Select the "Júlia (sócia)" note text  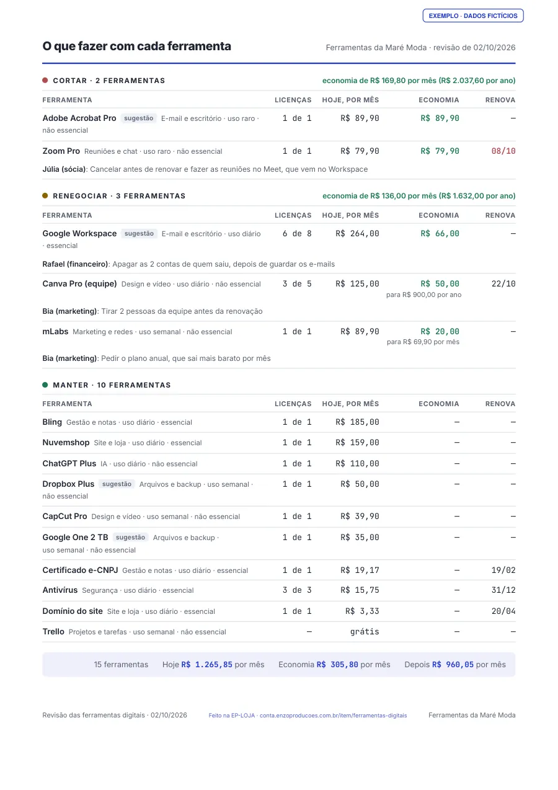[205, 169]
